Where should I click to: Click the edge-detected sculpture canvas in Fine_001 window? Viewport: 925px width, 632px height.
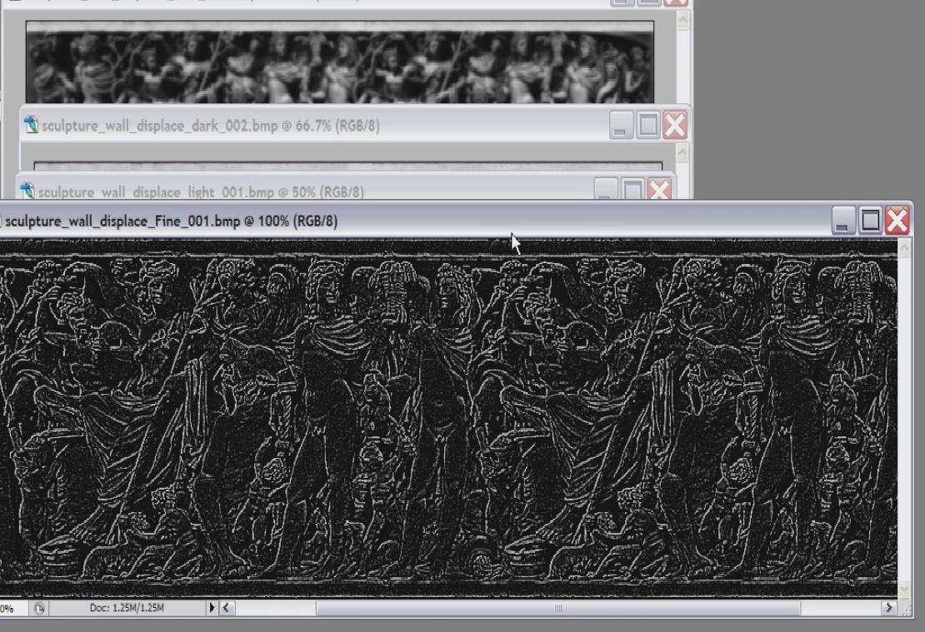click(x=448, y=417)
